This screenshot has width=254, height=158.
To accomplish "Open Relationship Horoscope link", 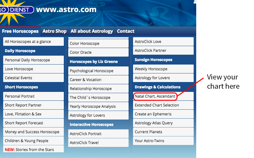I will click(x=98, y=89).
